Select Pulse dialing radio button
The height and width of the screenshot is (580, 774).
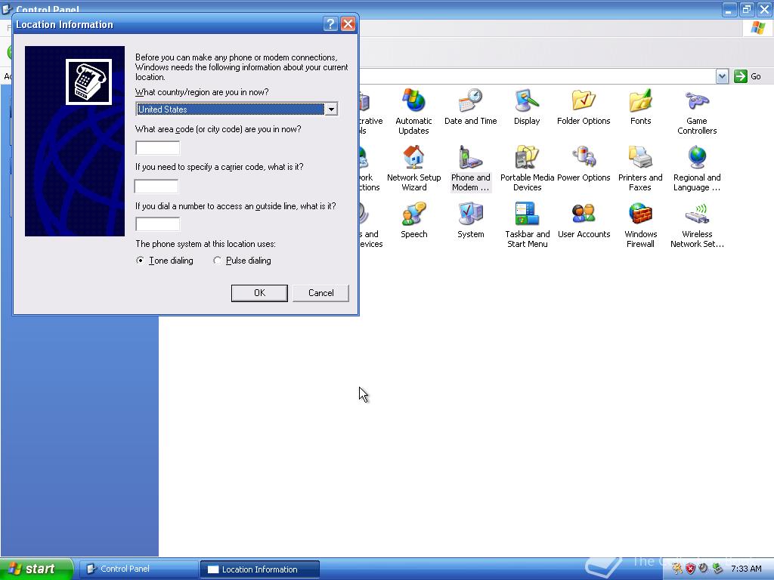tap(217, 261)
